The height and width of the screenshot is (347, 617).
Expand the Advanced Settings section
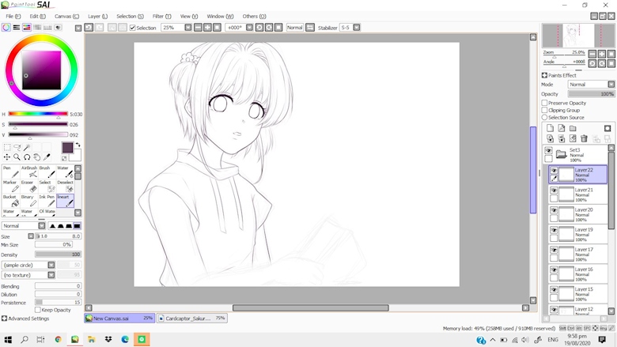pyautogui.click(x=25, y=319)
